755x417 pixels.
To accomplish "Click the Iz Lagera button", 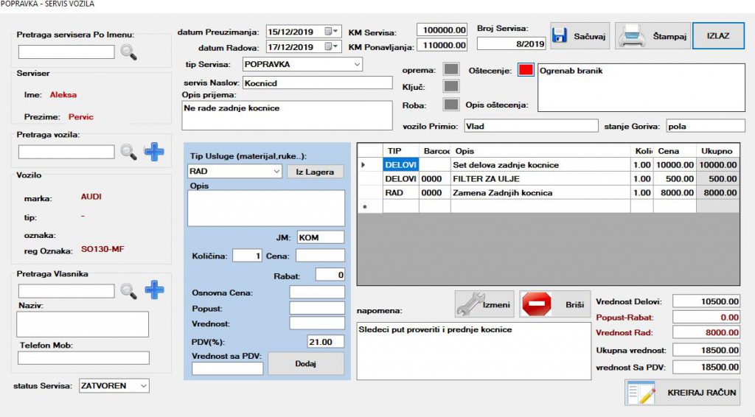I will click(315, 171).
